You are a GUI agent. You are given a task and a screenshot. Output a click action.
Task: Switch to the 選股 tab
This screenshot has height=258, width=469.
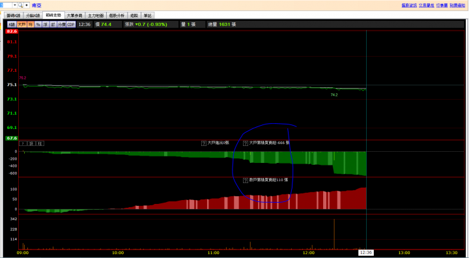pos(134,16)
